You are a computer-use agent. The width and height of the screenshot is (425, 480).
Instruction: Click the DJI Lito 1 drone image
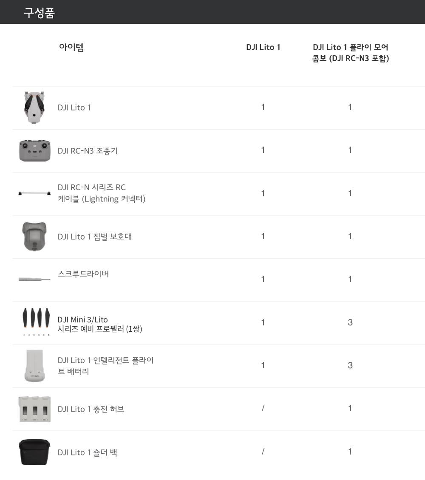[x=34, y=107]
